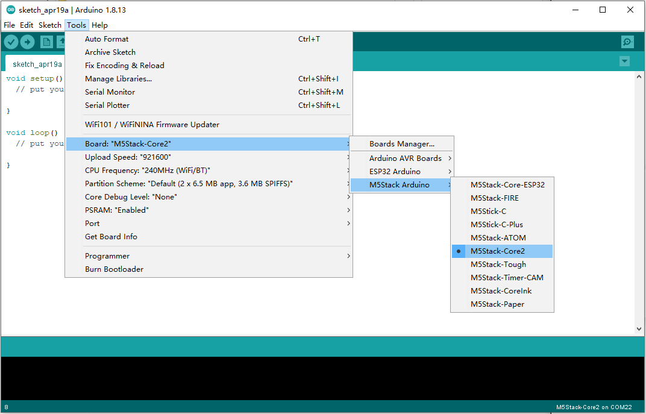
Task: Expand Arduino AVR Boards submenu
Action: coord(402,158)
